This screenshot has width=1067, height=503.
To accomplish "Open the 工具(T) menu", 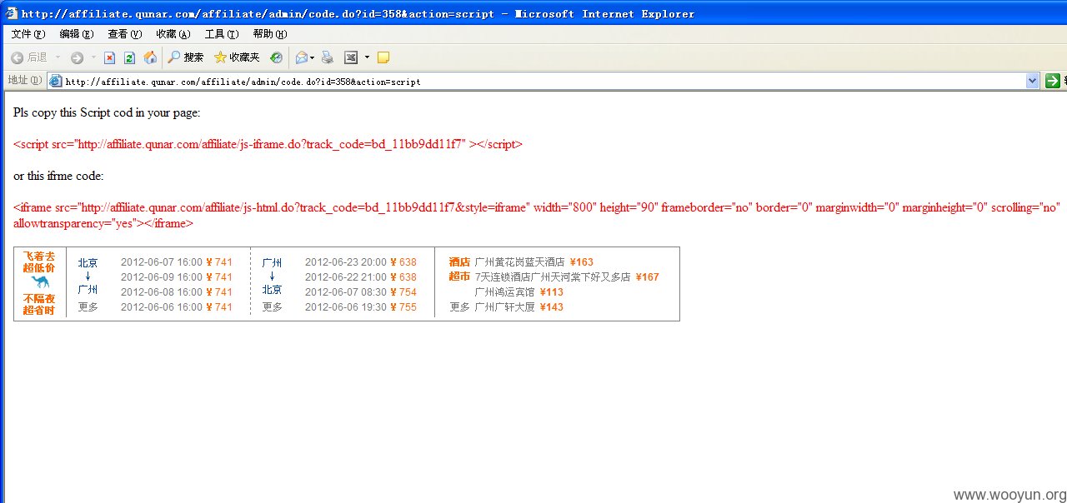I will pyautogui.click(x=221, y=34).
